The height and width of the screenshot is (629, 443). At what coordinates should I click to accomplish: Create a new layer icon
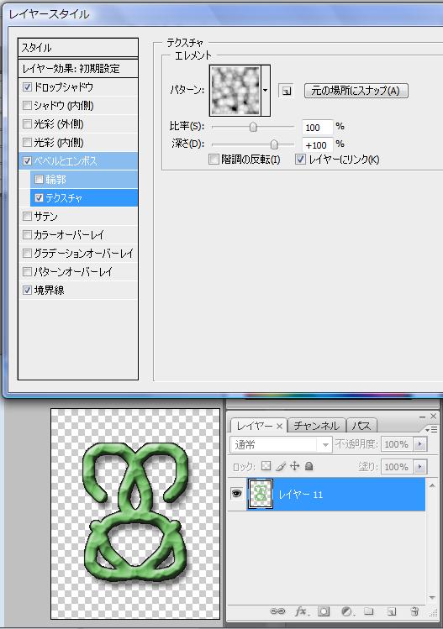[392, 611]
